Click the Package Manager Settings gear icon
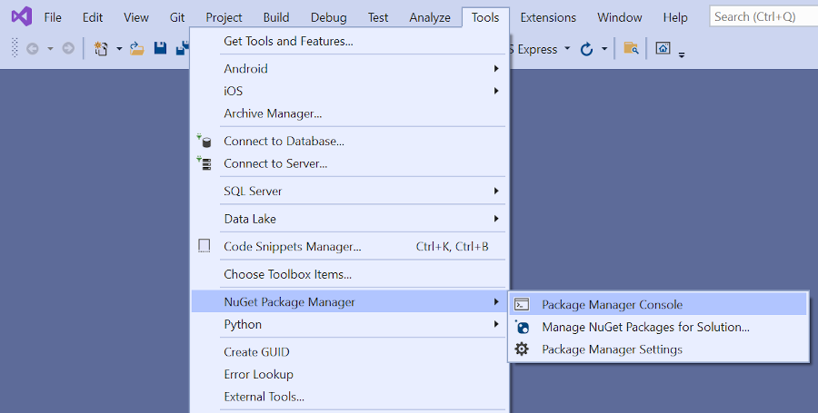This screenshot has width=818, height=413. pos(522,349)
